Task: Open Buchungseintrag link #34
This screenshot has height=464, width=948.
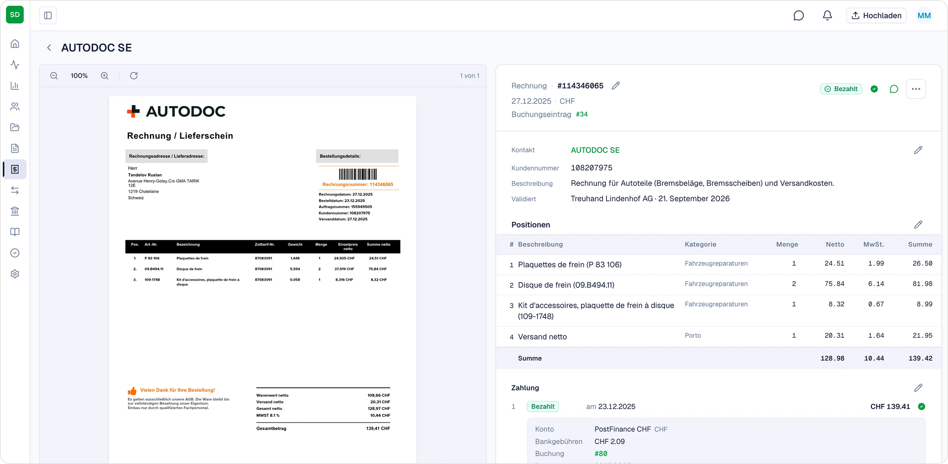Action: 582,114
